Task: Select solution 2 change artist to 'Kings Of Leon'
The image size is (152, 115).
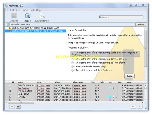Action: (72, 59)
